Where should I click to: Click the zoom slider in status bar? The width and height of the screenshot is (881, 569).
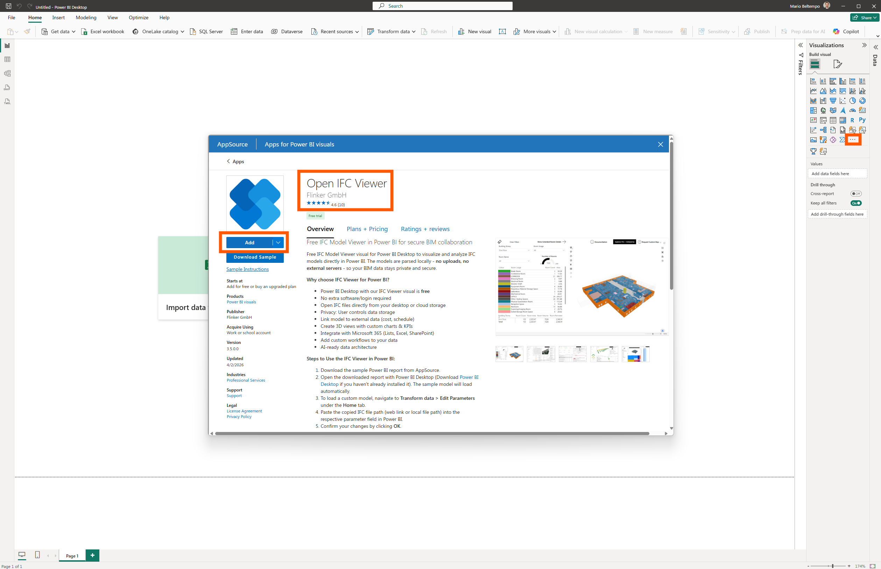[829, 566]
